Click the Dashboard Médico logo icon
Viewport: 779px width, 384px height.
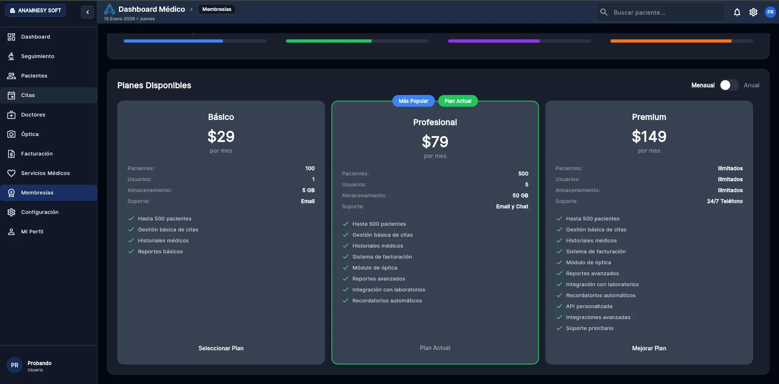(x=110, y=9)
